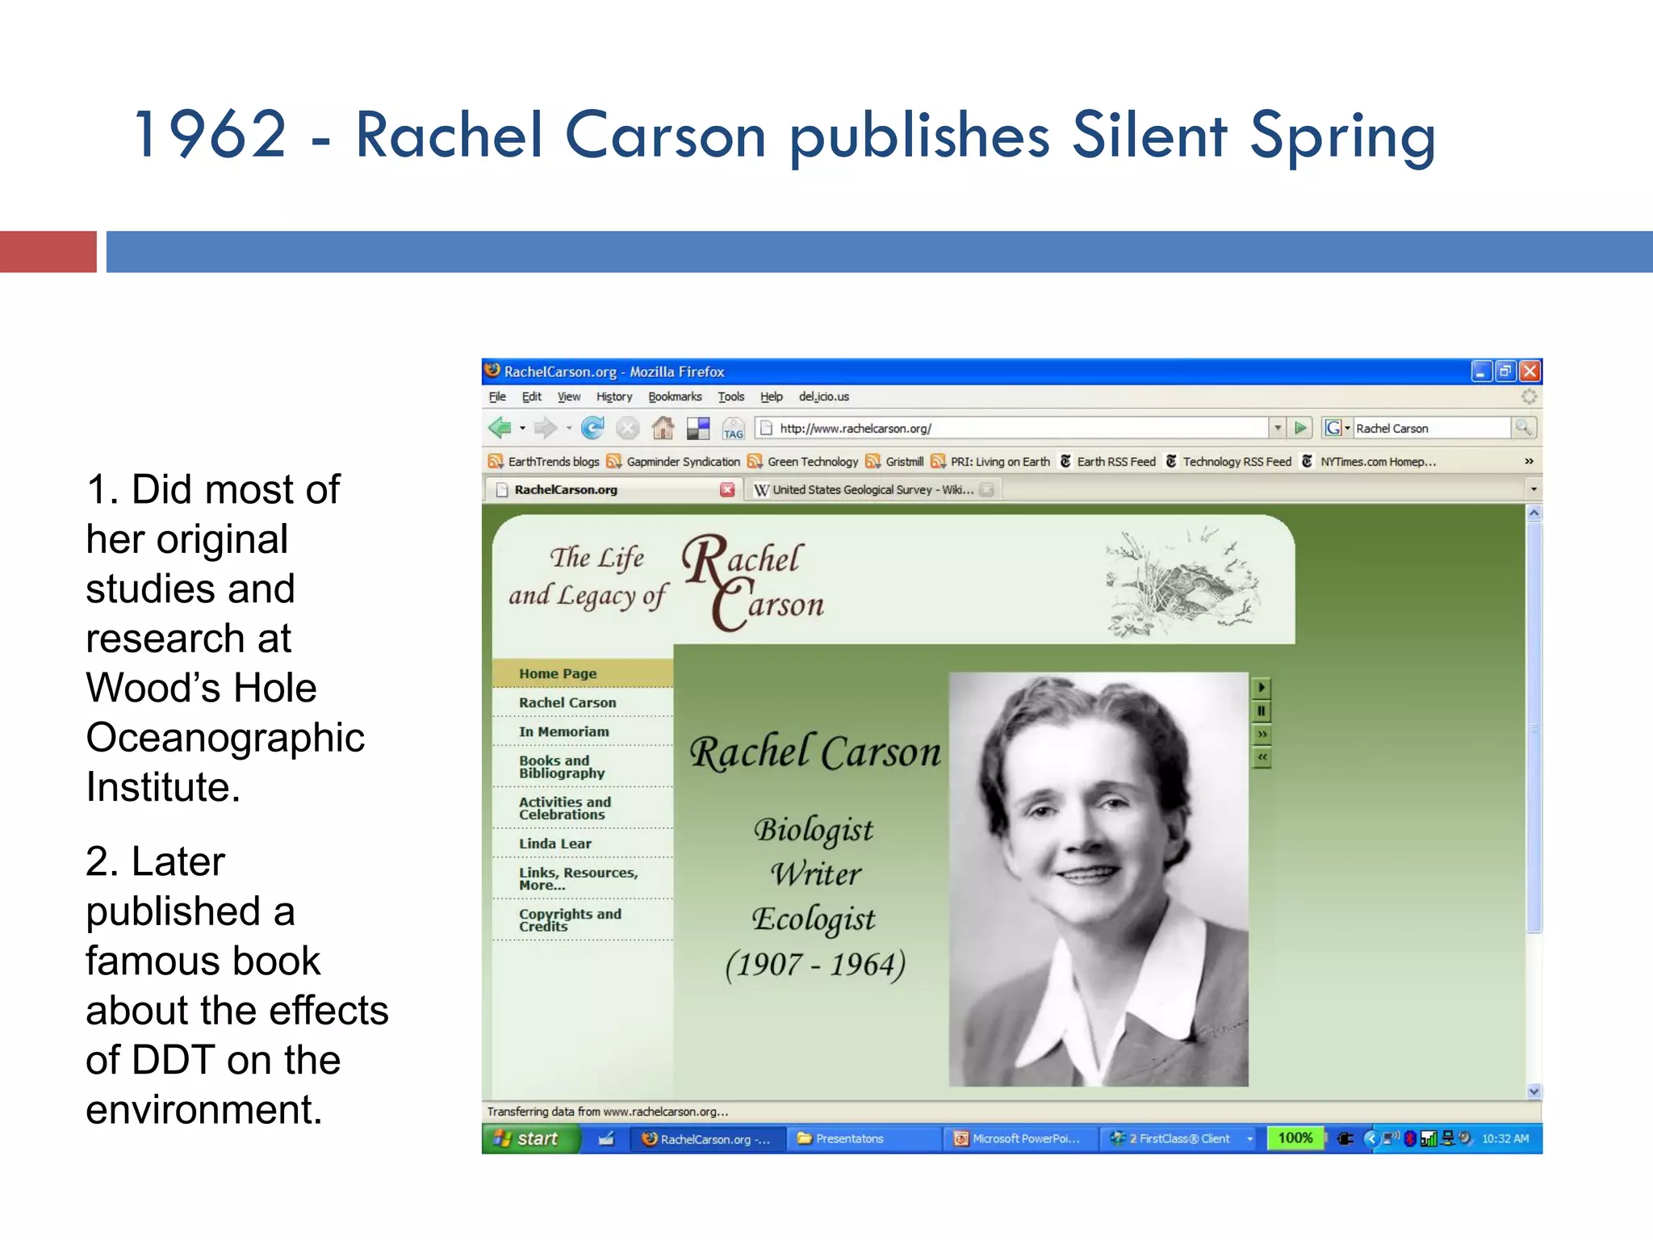Open the Edit menu
The image size is (1653, 1240).
coord(531,396)
